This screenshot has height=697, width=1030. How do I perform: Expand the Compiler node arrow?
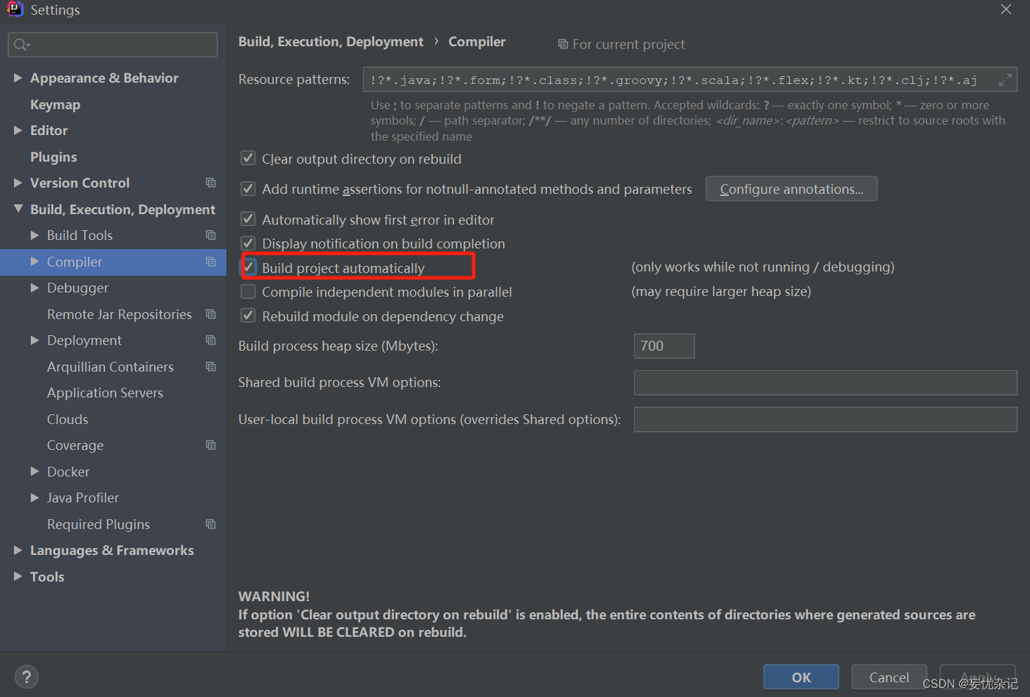pyautogui.click(x=34, y=261)
